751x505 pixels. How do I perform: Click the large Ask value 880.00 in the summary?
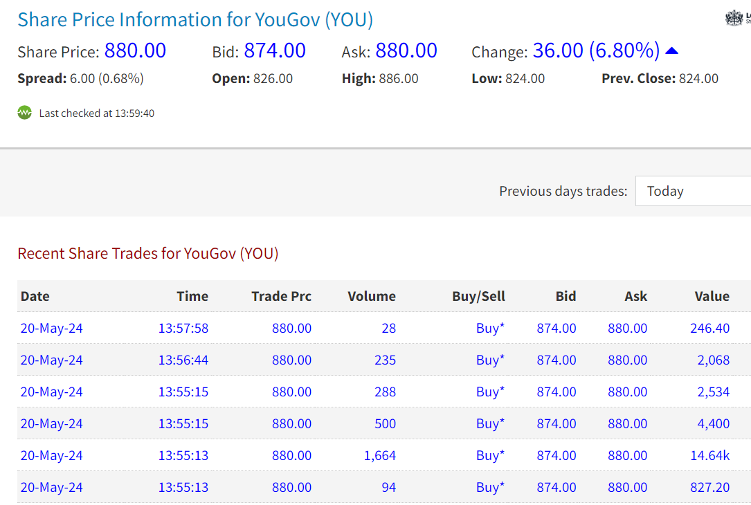click(x=406, y=50)
